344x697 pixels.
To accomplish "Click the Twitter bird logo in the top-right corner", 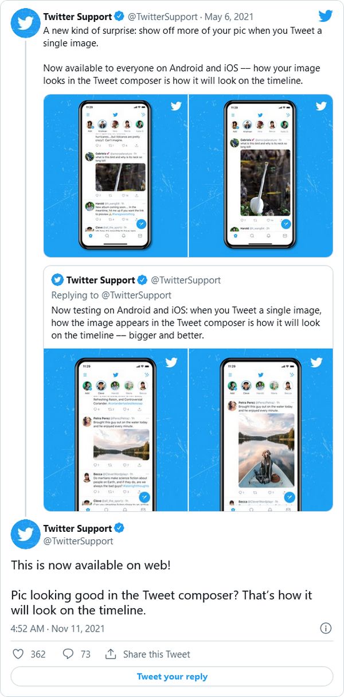I will pyautogui.click(x=325, y=16).
